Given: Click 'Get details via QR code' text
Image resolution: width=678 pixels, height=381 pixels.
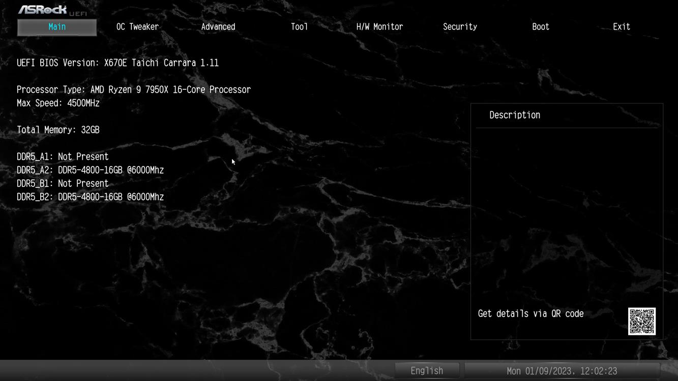Looking at the screenshot, I should pos(530,314).
